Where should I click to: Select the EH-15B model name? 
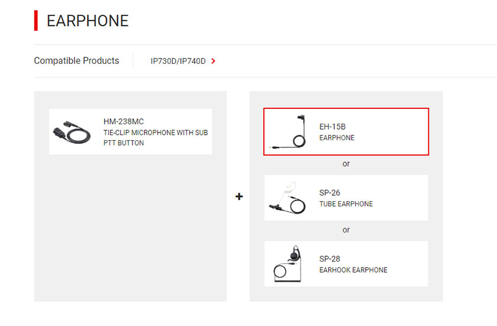[x=332, y=127]
